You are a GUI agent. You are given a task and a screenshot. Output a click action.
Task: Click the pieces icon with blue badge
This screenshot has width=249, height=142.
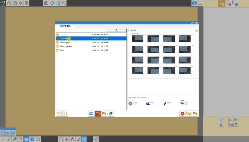coord(235,3)
